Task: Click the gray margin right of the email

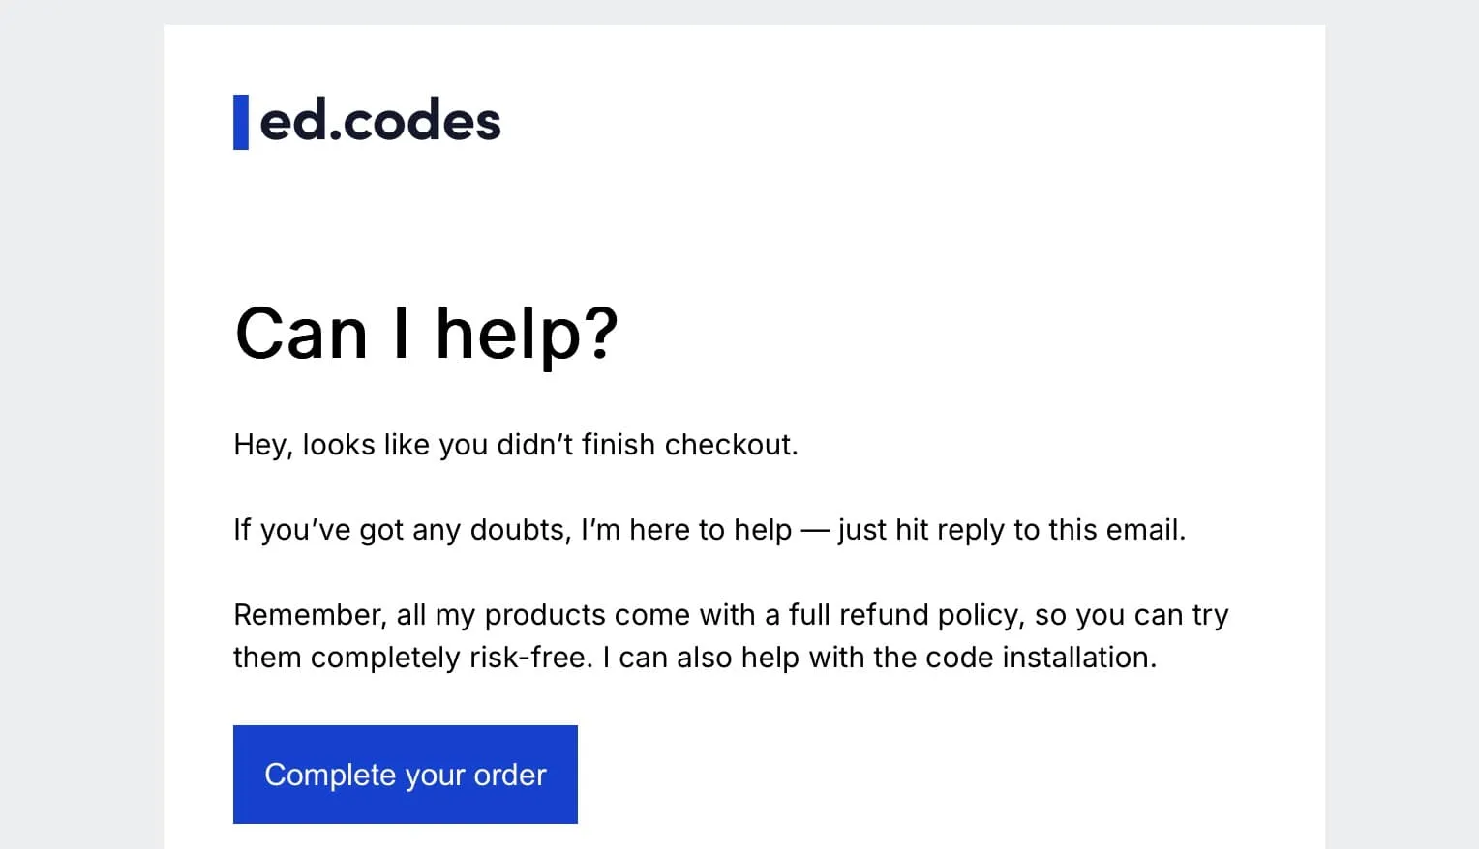Action: [1402, 435]
